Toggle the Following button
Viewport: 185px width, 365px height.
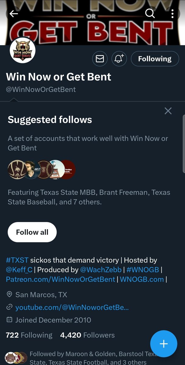(x=155, y=59)
